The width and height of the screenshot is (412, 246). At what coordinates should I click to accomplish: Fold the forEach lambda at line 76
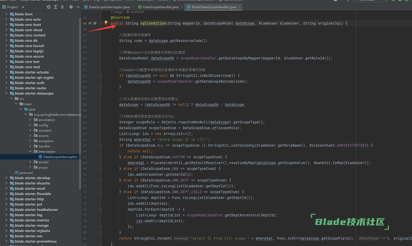pyautogui.click(x=101, y=209)
